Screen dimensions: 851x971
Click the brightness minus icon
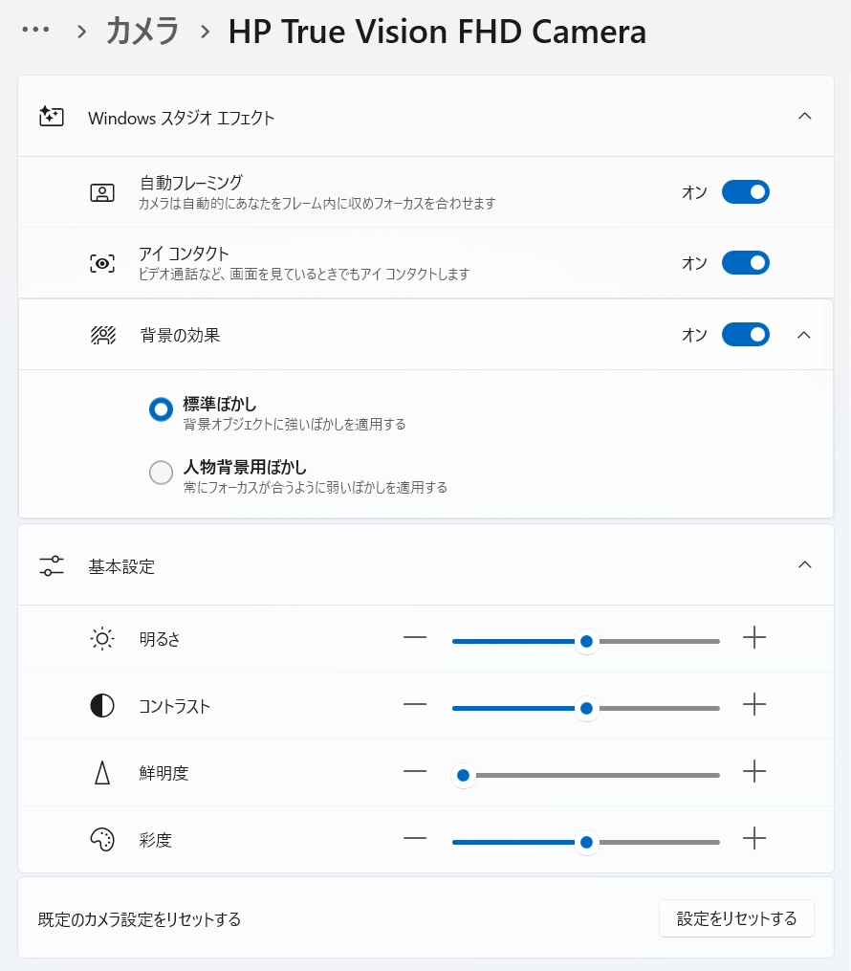click(414, 638)
